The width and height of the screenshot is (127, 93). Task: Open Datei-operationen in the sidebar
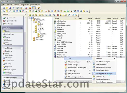coord(8,43)
